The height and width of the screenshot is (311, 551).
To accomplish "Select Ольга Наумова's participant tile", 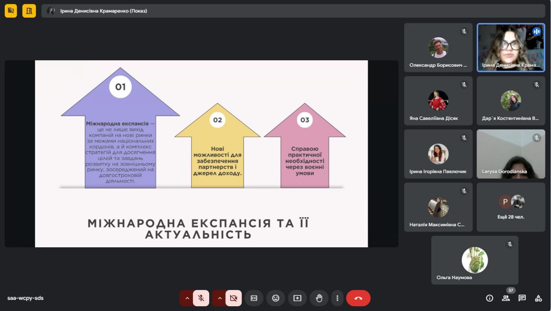I will [x=474, y=260].
